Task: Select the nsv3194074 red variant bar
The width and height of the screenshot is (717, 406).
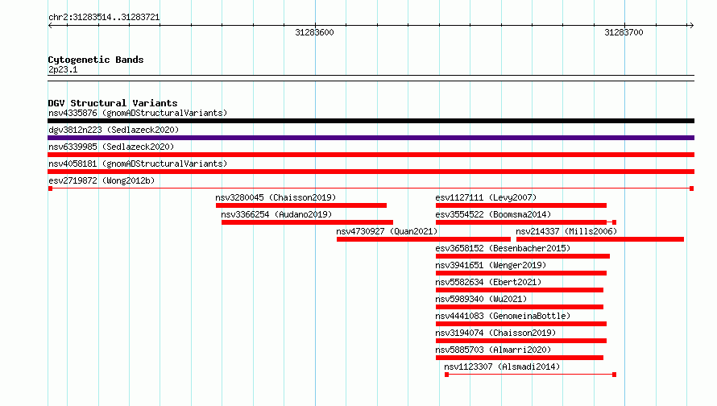Action: [521, 341]
